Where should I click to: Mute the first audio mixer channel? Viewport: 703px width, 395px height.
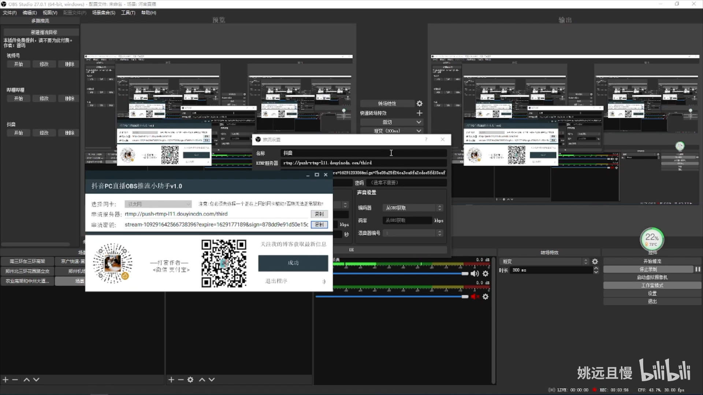pyautogui.click(x=475, y=274)
